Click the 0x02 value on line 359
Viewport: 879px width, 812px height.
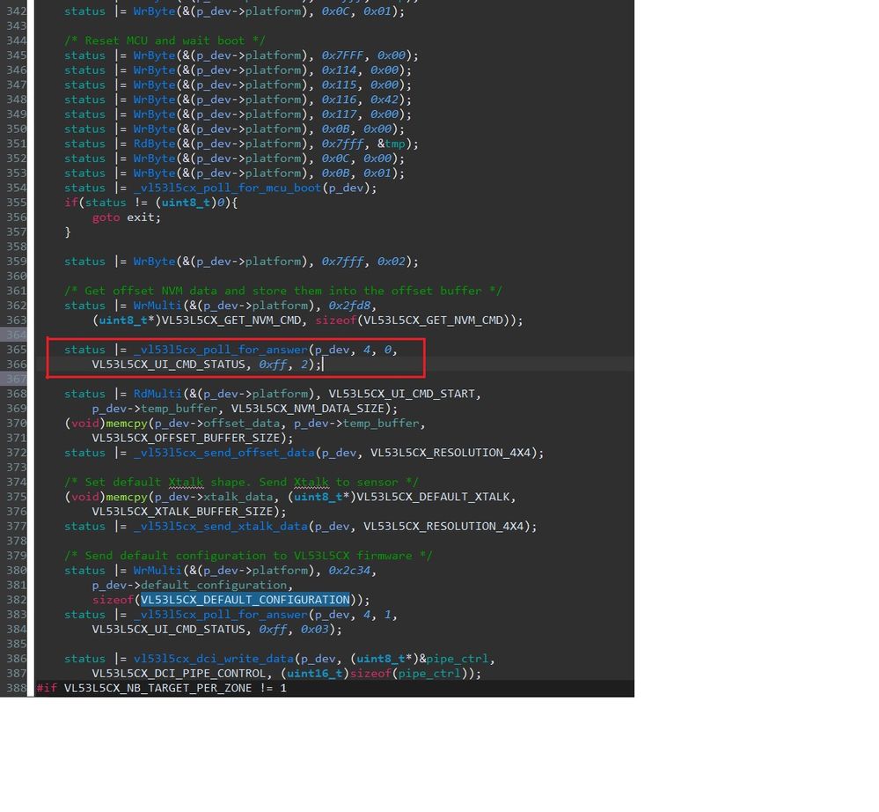(392, 262)
